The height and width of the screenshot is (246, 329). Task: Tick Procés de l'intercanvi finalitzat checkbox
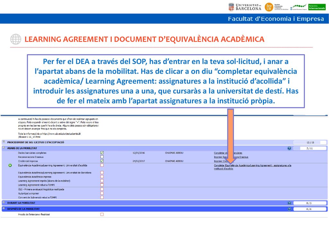[102, 214]
